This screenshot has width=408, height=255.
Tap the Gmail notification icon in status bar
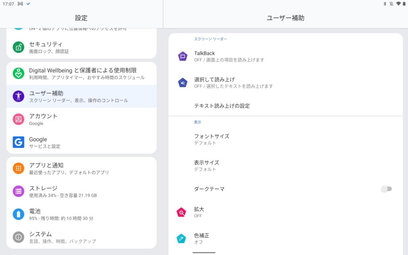click(20, 4)
